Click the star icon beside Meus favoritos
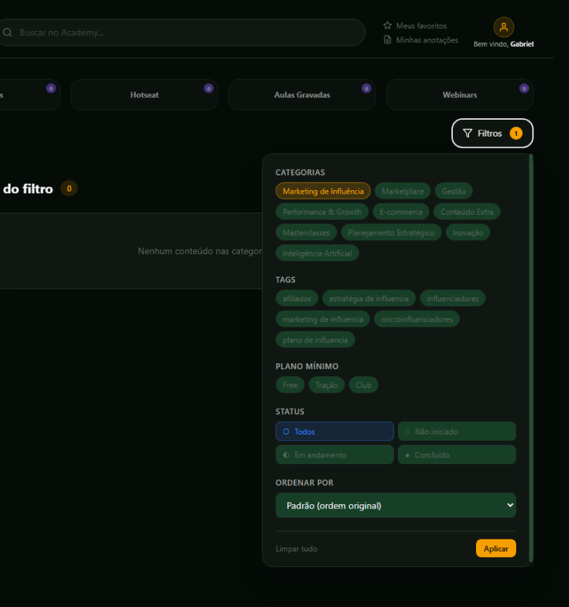 (387, 25)
